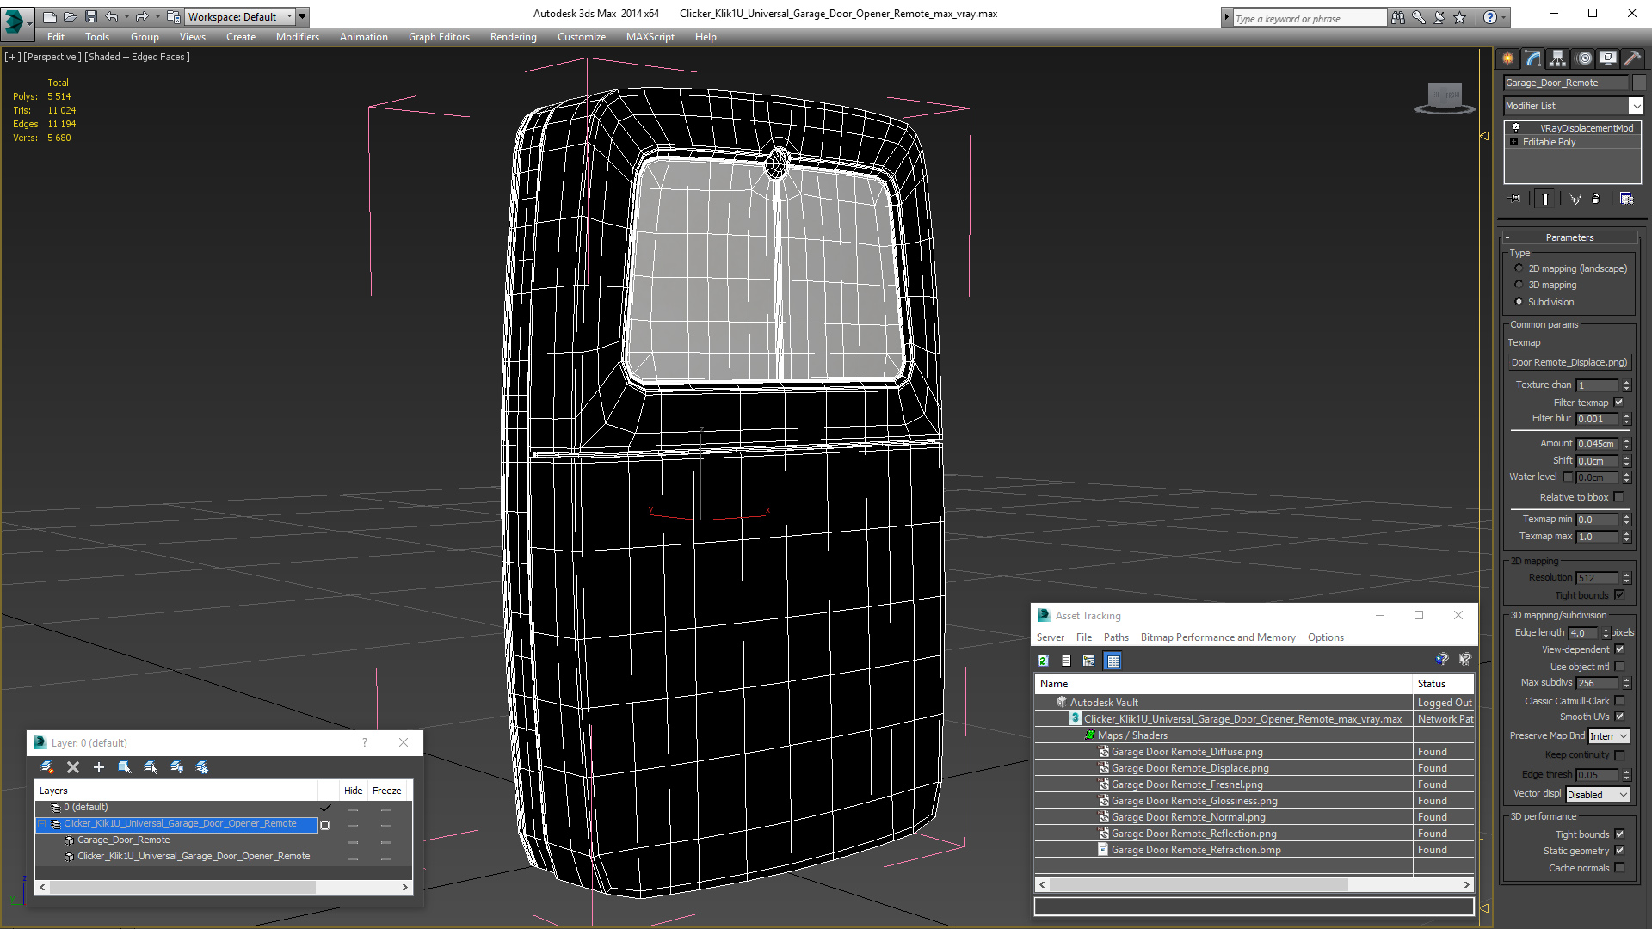Click Configure Modifier Sets icon
Screen dimensions: 1652x929
1626,199
